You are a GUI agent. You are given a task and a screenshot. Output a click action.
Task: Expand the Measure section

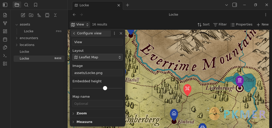(x=97, y=122)
